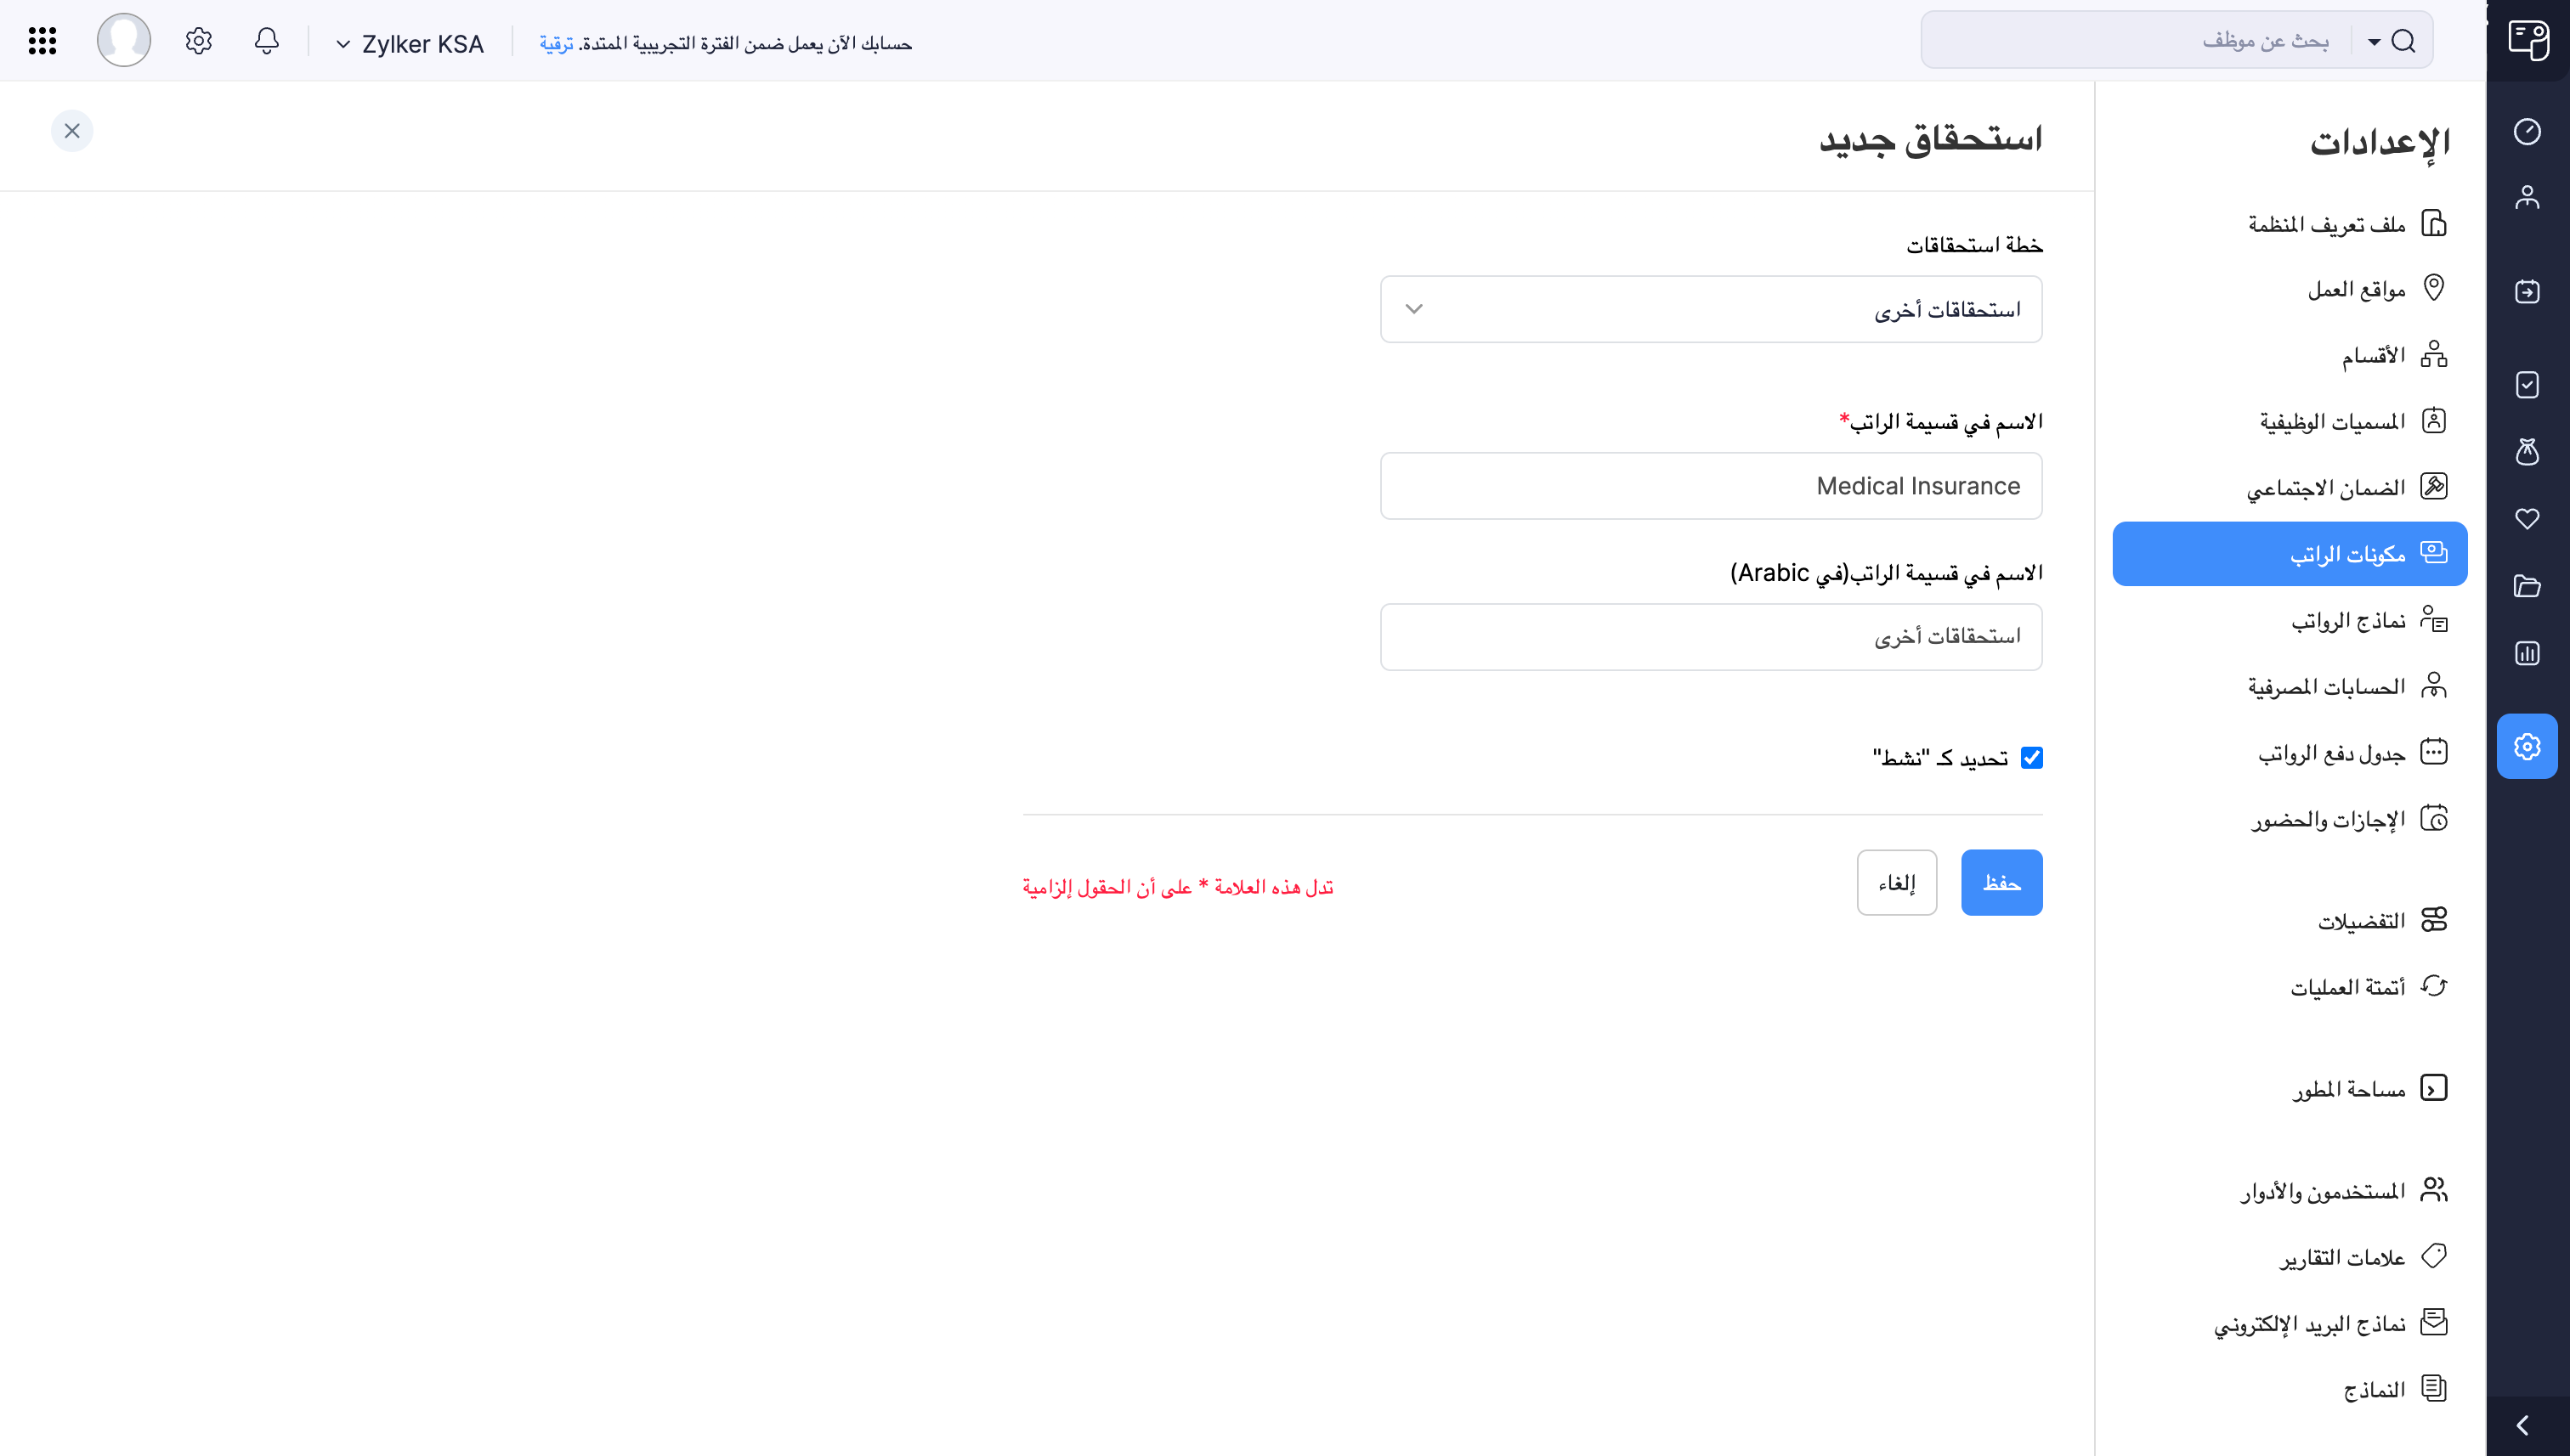Expand the earnings plan dropdown

tap(1711, 309)
